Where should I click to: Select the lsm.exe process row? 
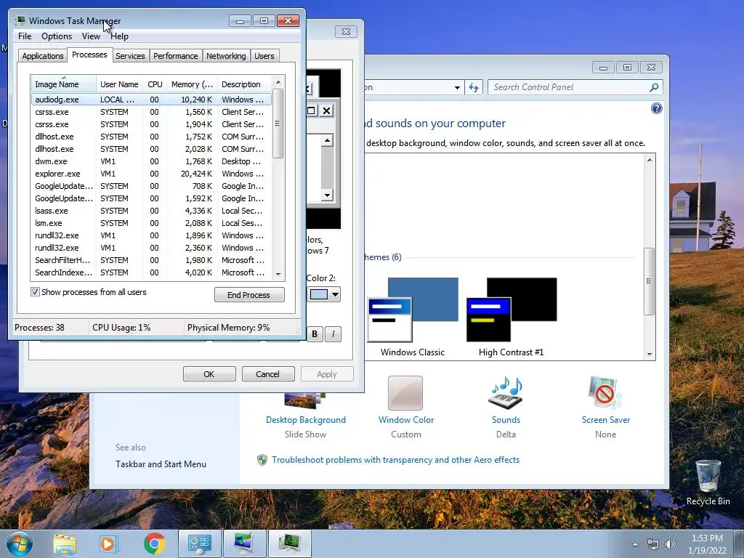pos(151,223)
